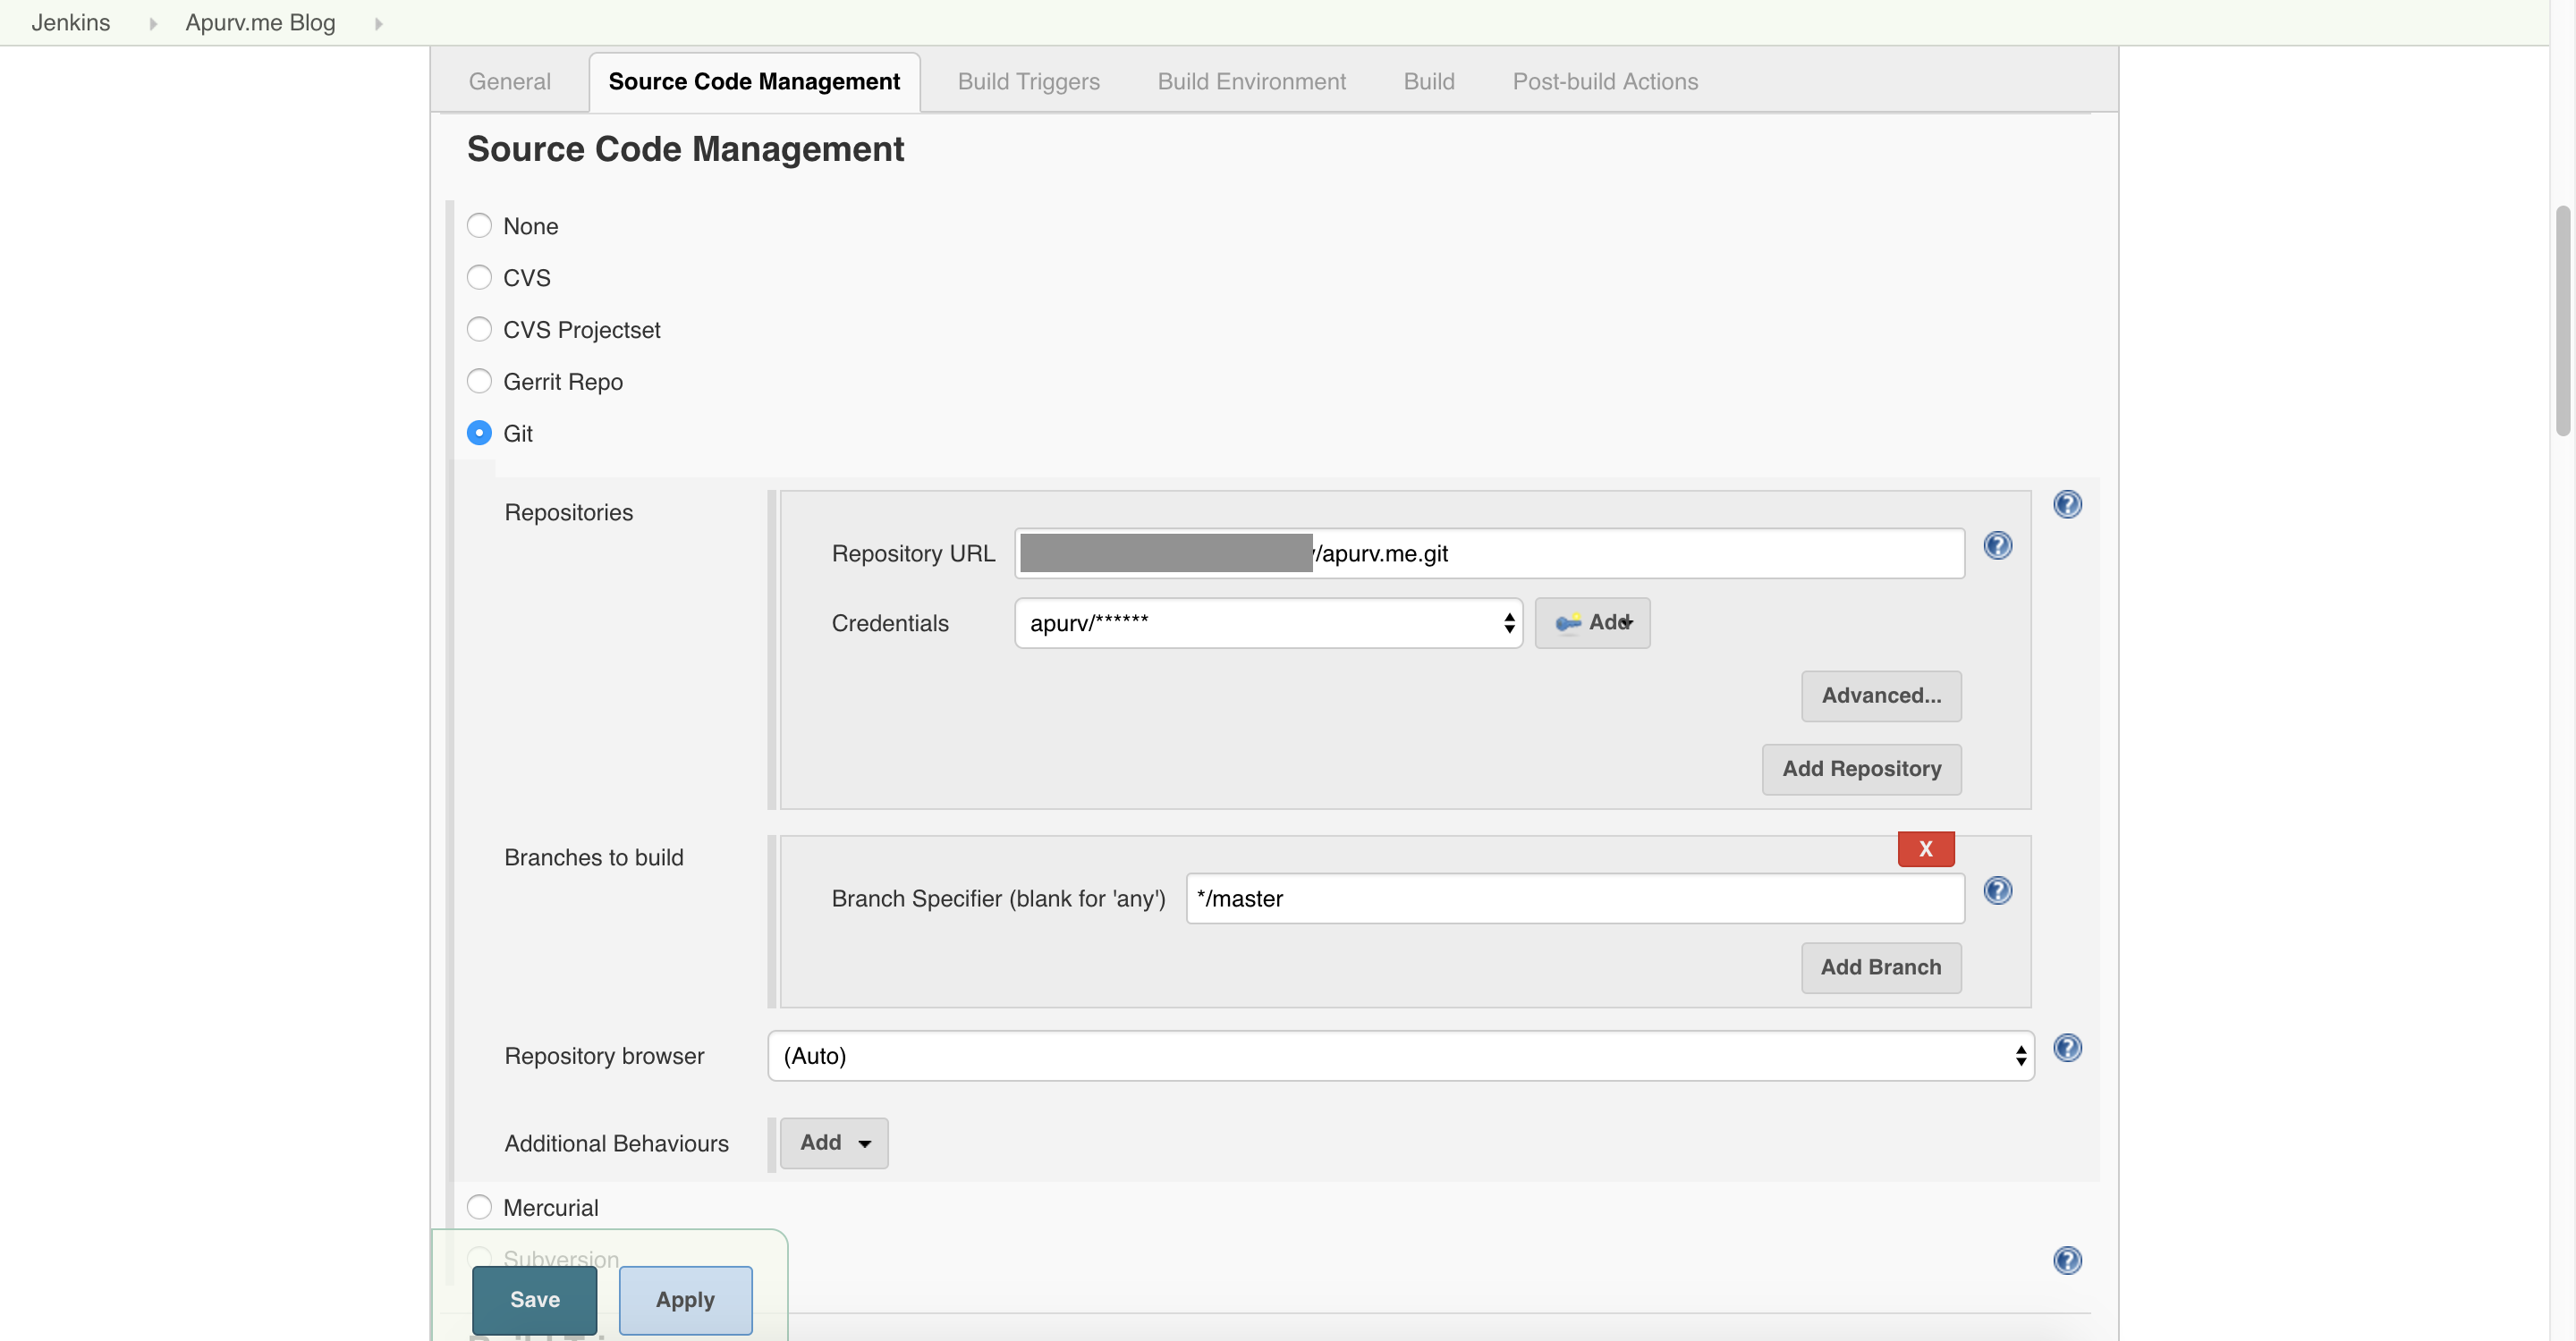This screenshot has height=1341, width=2576.
Task: Click the Branch Specifier input field
Action: 1574,898
